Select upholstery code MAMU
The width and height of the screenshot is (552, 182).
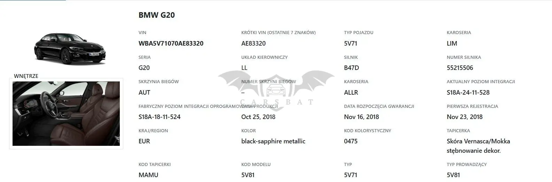pyautogui.click(x=148, y=175)
